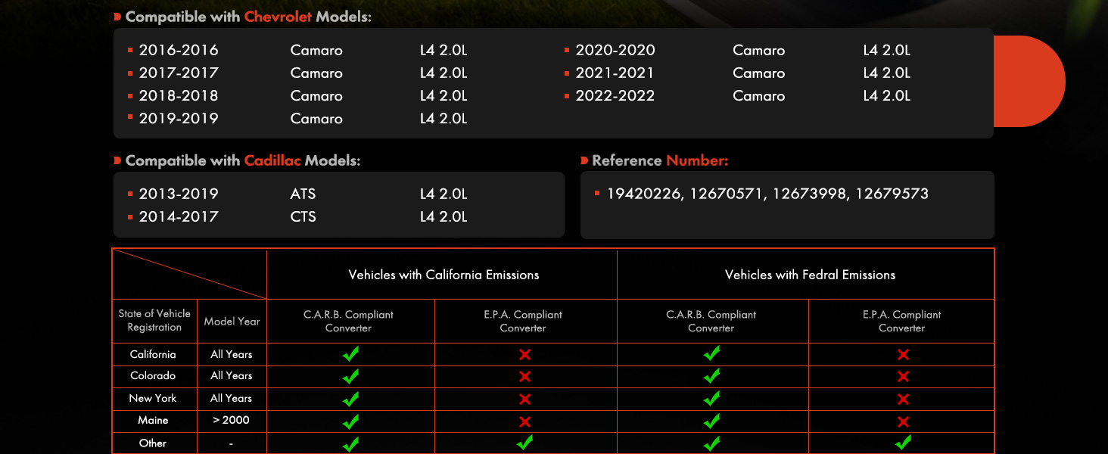Click the "Vehicles with California Emissions" table header
The image size is (1108, 454).
click(444, 275)
